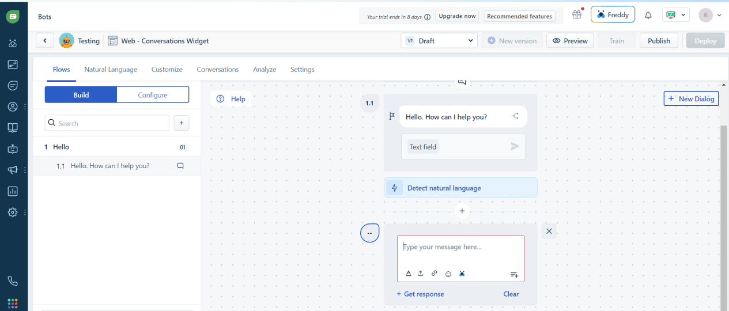Open the admin settings gear sidebar icon
Screen dimensions: 729x311
pos(13,212)
